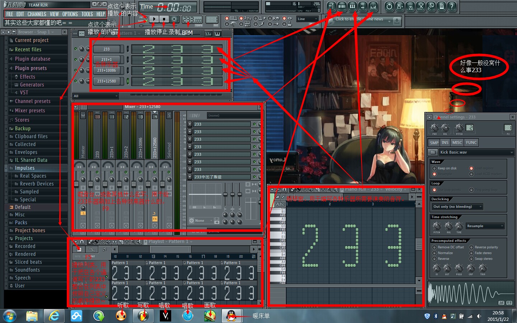517x323 pixels.
Task: Switch to the FUNC tab in Channel settings
Action: 471,142
